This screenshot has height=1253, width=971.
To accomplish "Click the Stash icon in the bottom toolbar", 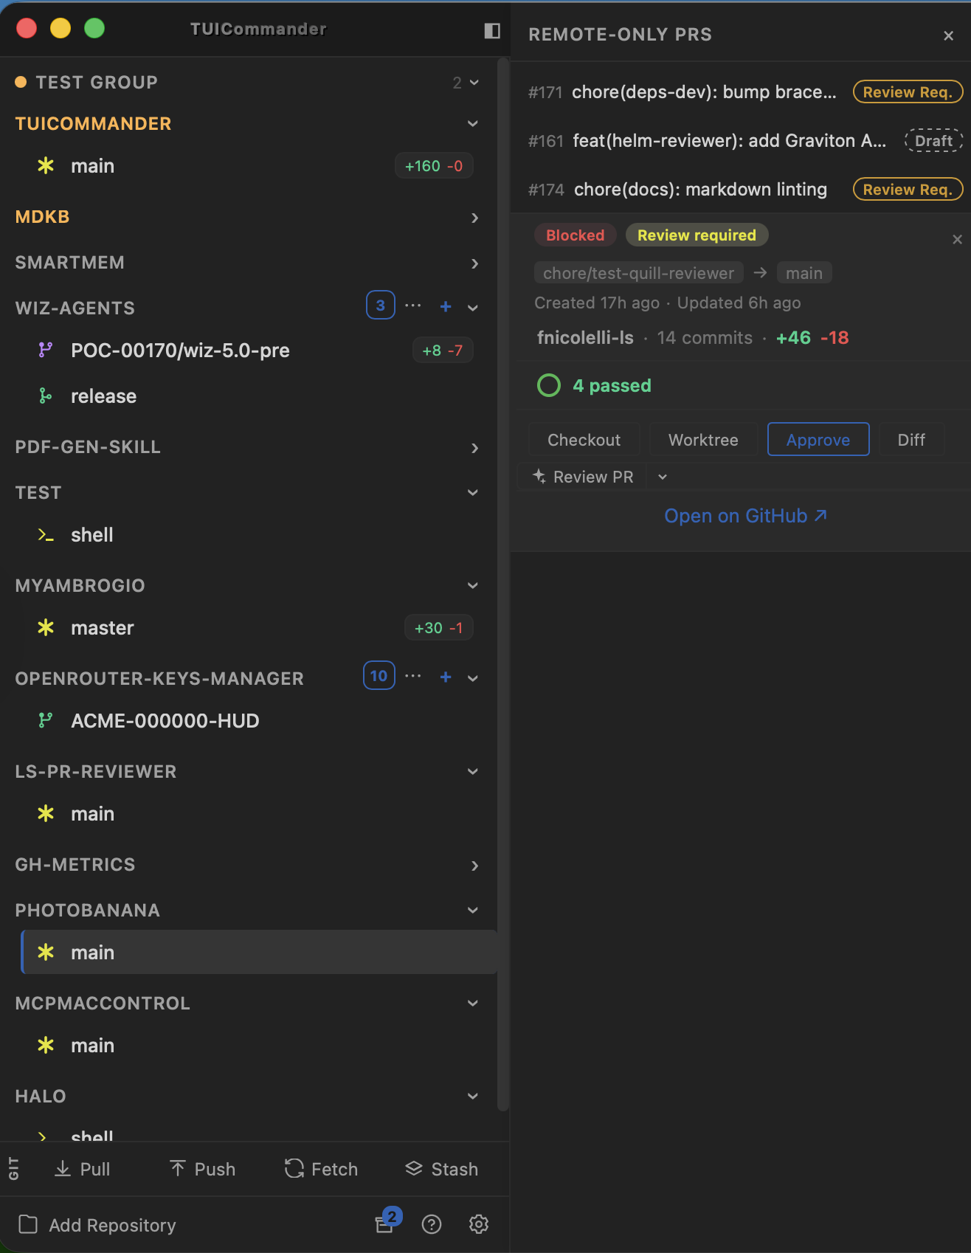I will point(415,1168).
